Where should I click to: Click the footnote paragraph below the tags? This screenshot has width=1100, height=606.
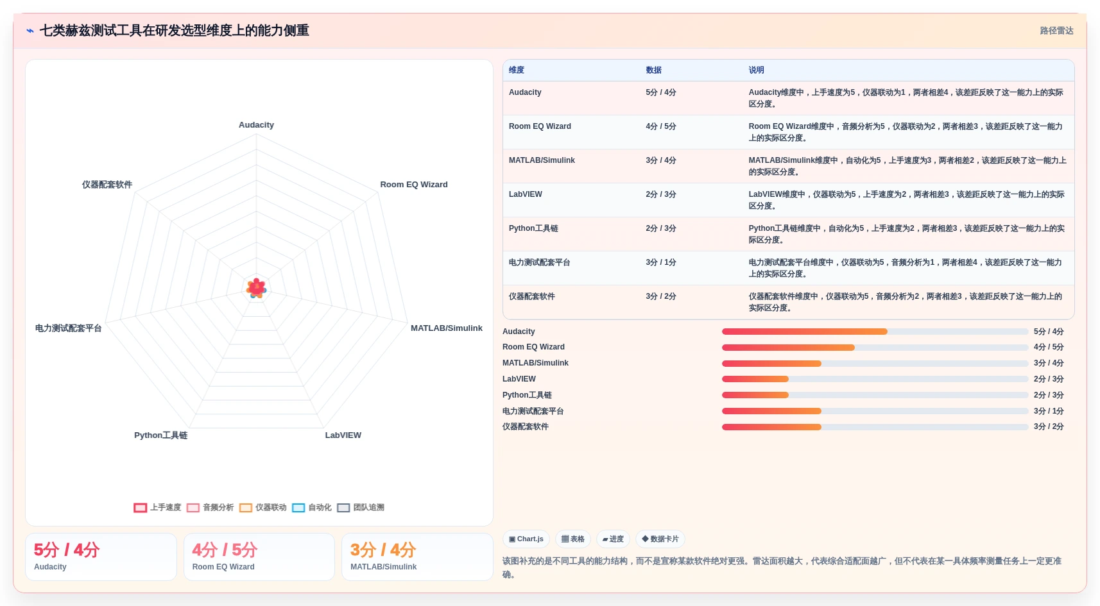782,568
